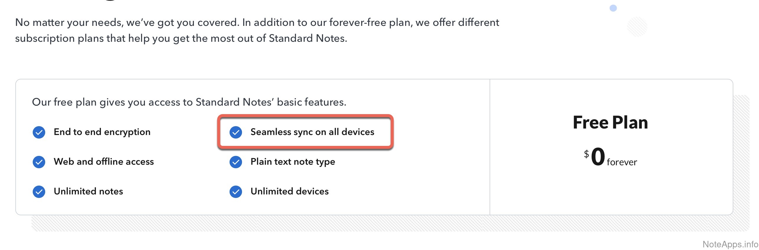759x250 pixels.
Task: Click the small blue dot decoration
Action: (613, 8)
